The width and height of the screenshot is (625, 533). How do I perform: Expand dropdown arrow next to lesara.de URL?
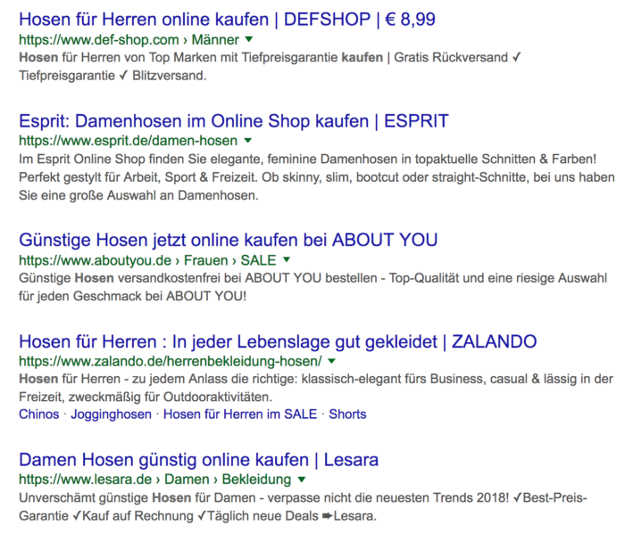pyautogui.click(x=302, y=479)
